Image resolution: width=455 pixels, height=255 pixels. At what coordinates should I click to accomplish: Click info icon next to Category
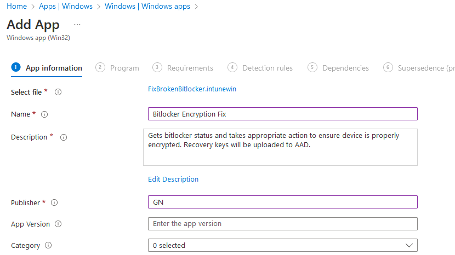coord(48,246)
